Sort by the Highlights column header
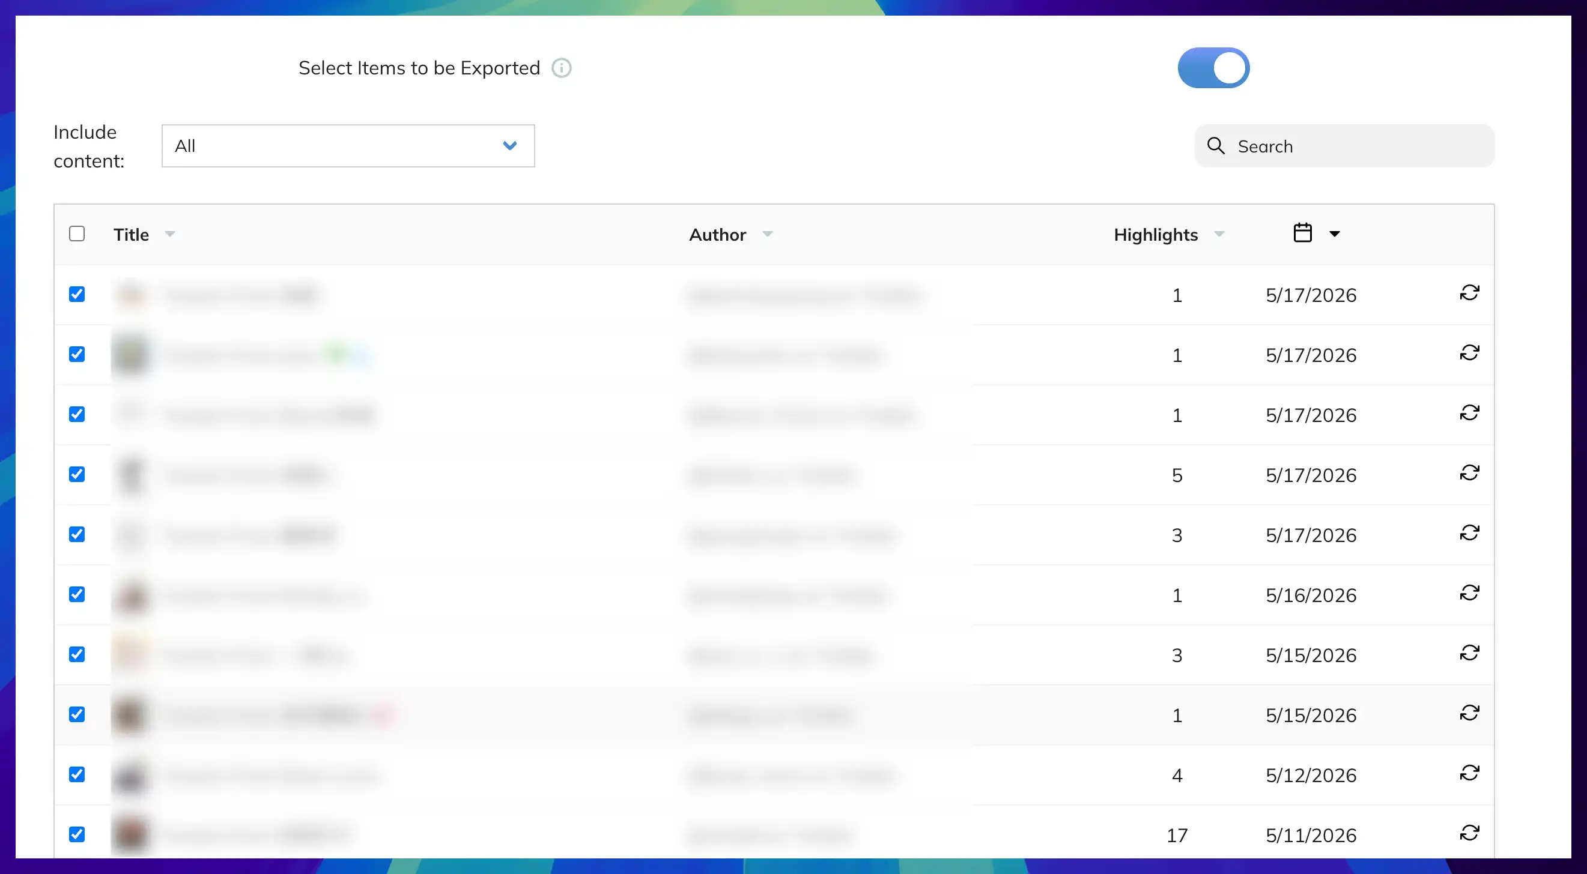The width and height of the screenshot is (1587, 874). click(1156, 235)
